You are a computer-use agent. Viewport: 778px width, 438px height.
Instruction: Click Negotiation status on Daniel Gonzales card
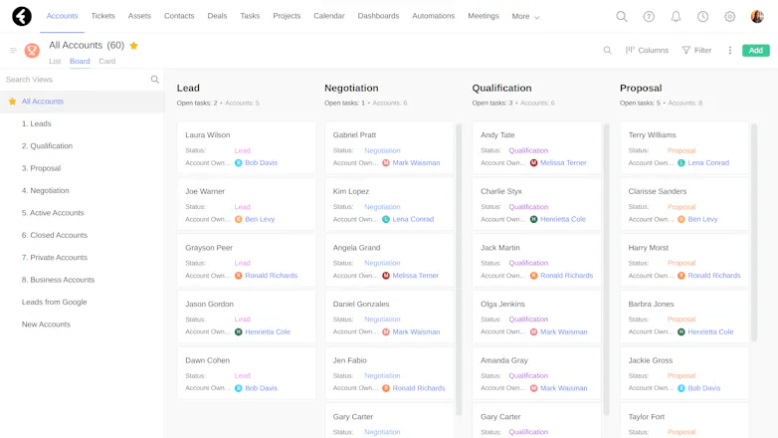[382, 320]
